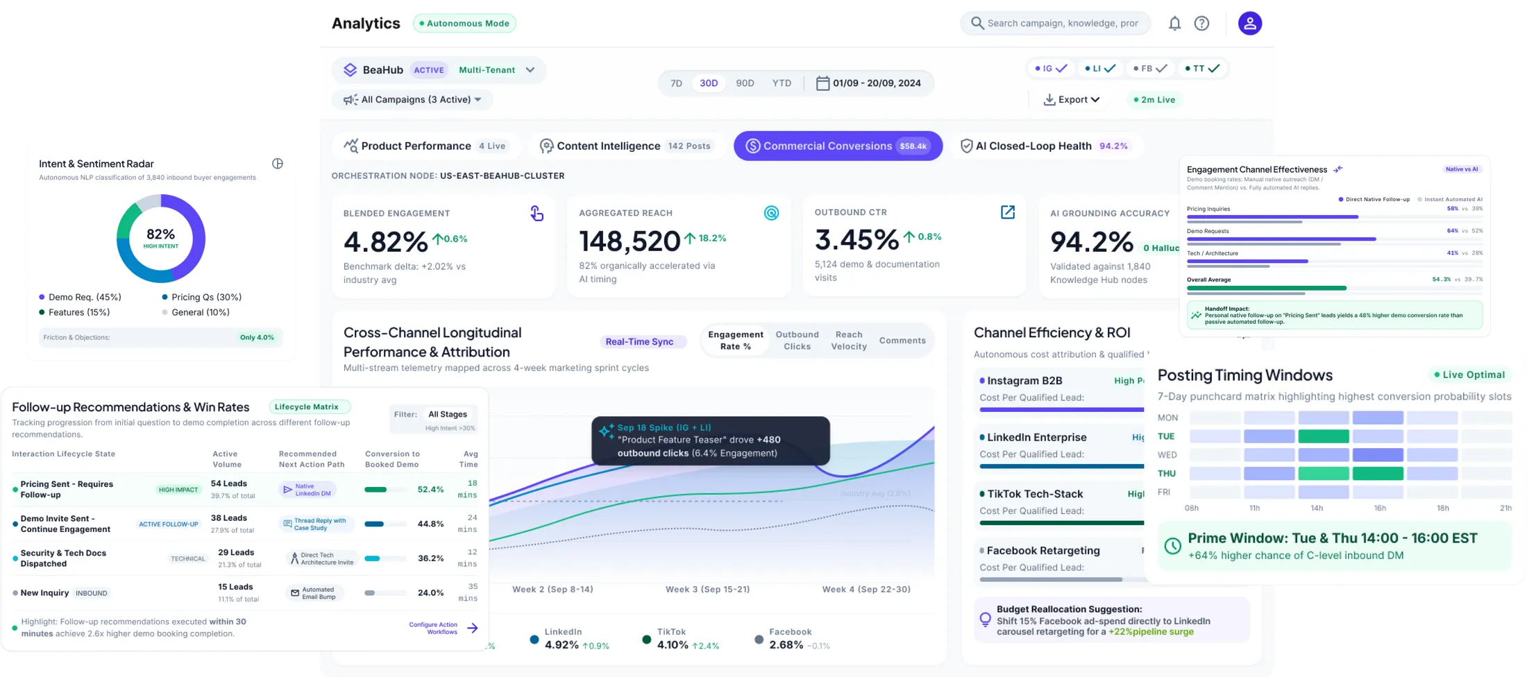Expand the BeaHub Multi-Tenant dropdown chevron
The width and height of the screenshot is (1527, 677).
tap(530, 70)
